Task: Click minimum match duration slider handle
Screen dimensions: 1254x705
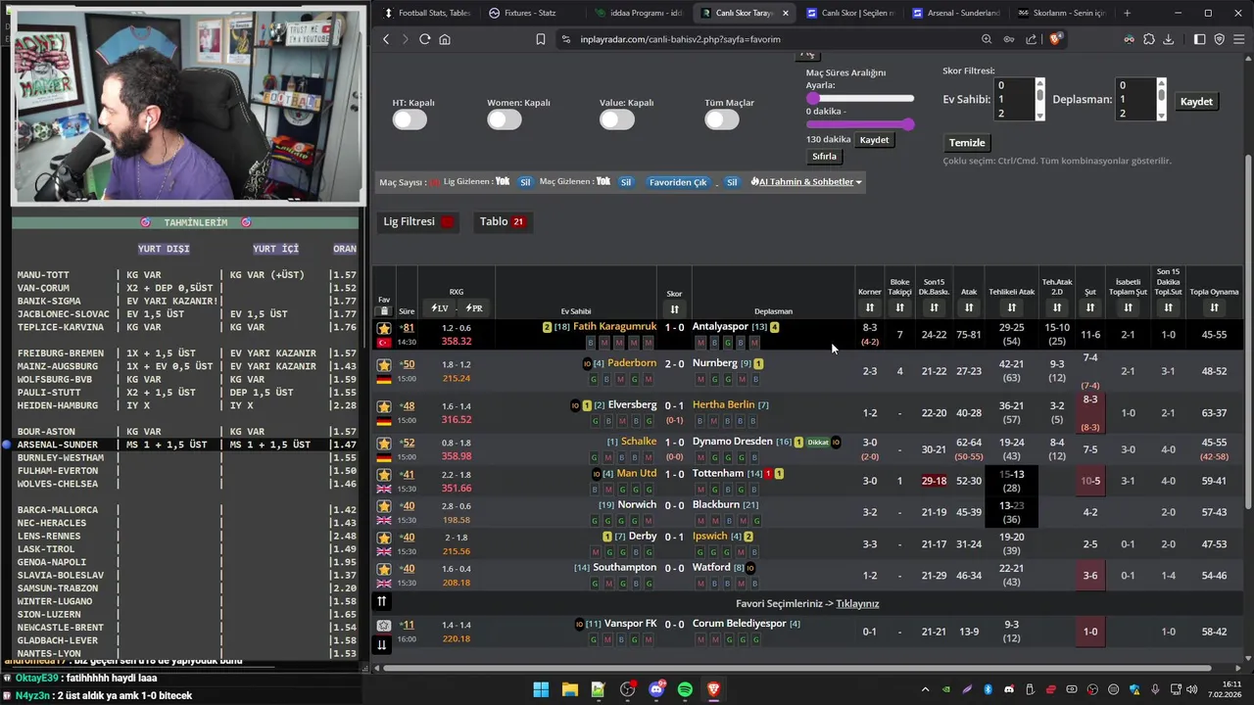Action: (x=812, y=98)
